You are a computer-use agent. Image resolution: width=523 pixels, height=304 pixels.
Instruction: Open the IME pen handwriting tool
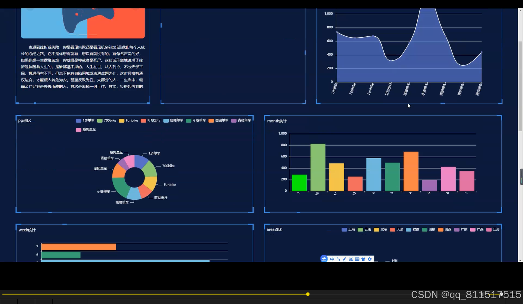click(344, 259)
